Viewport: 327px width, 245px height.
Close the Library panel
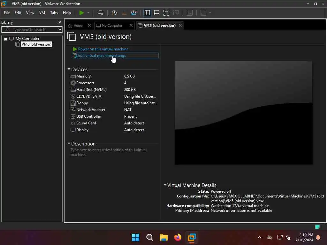point(60,22)
